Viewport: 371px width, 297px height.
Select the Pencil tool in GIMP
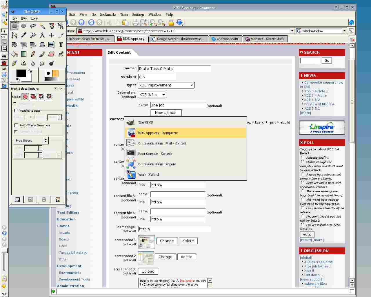(33, 54)
